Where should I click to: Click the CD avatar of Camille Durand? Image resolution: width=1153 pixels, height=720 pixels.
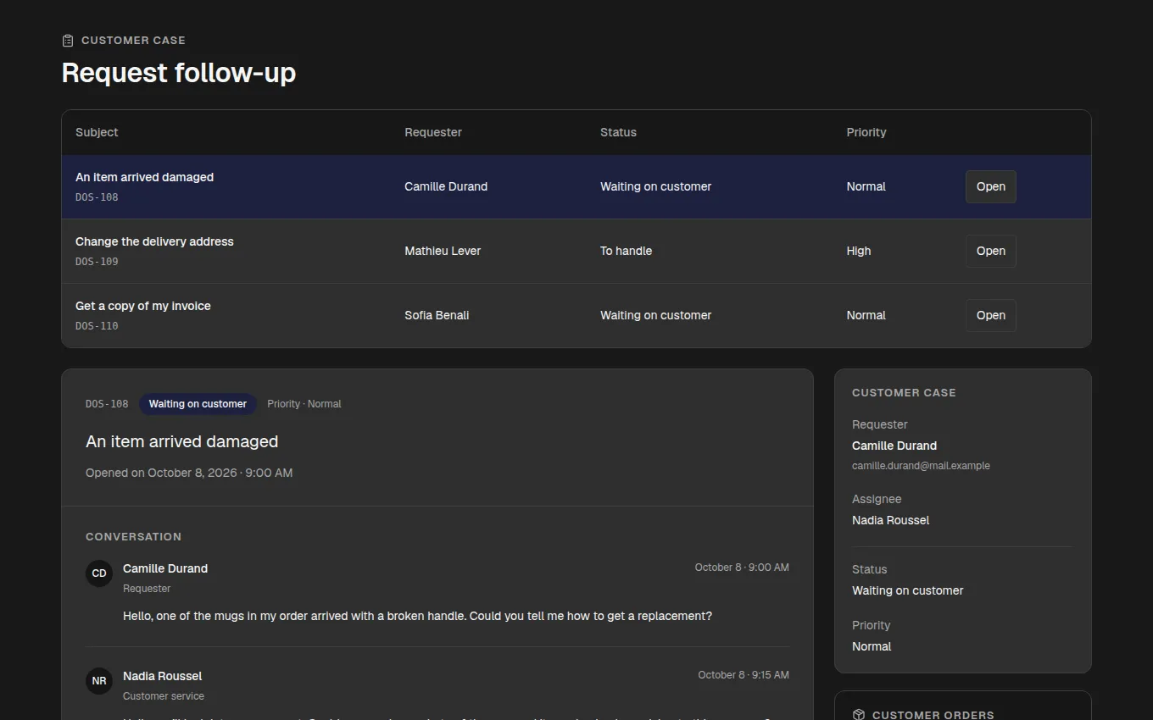(99, 573)
